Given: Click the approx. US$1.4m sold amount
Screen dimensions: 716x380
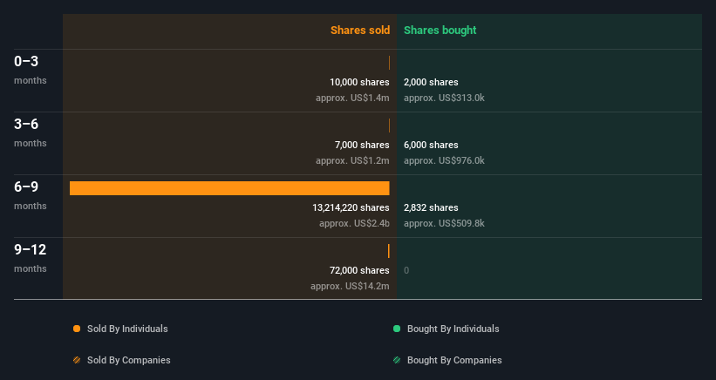Looking at the screenshot, I should pyautogui.click(x=352, y=98).
